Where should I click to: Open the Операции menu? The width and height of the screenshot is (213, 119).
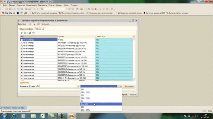pos(21,5)
